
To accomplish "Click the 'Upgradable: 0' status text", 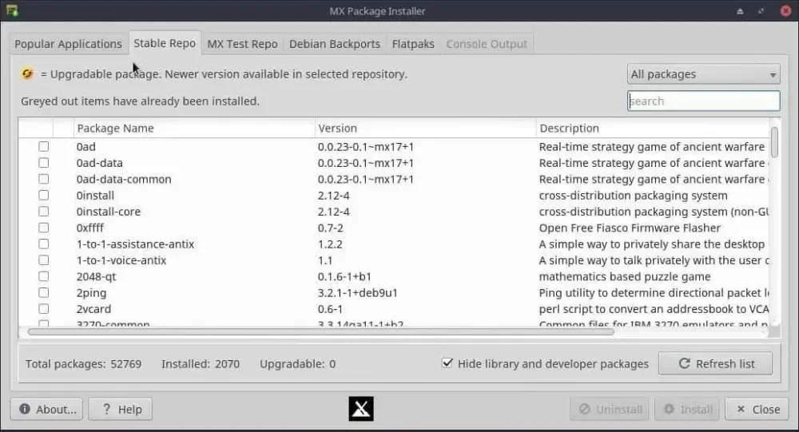I will click(297, 364).
